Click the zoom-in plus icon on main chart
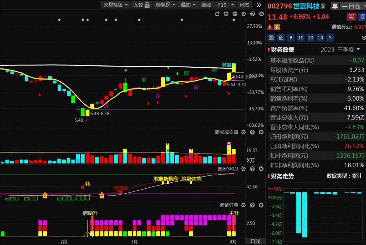This screenshot has height=245, width=366. pos(226,14)
